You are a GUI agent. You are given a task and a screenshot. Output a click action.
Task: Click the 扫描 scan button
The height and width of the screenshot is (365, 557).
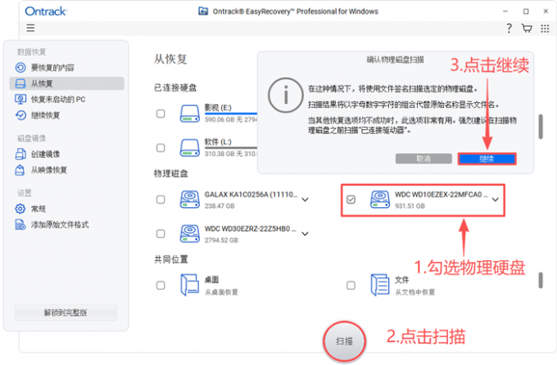[344, 341]
